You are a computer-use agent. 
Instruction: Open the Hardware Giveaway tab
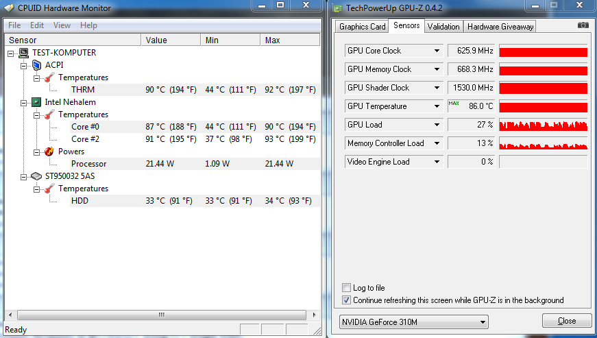coord(500,27)
